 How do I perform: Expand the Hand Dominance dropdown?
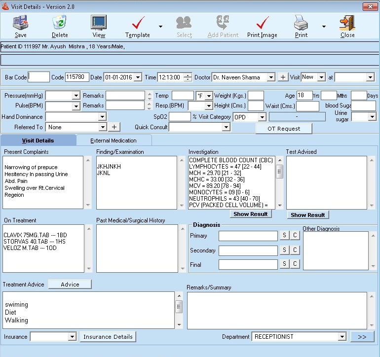point(102,117)
